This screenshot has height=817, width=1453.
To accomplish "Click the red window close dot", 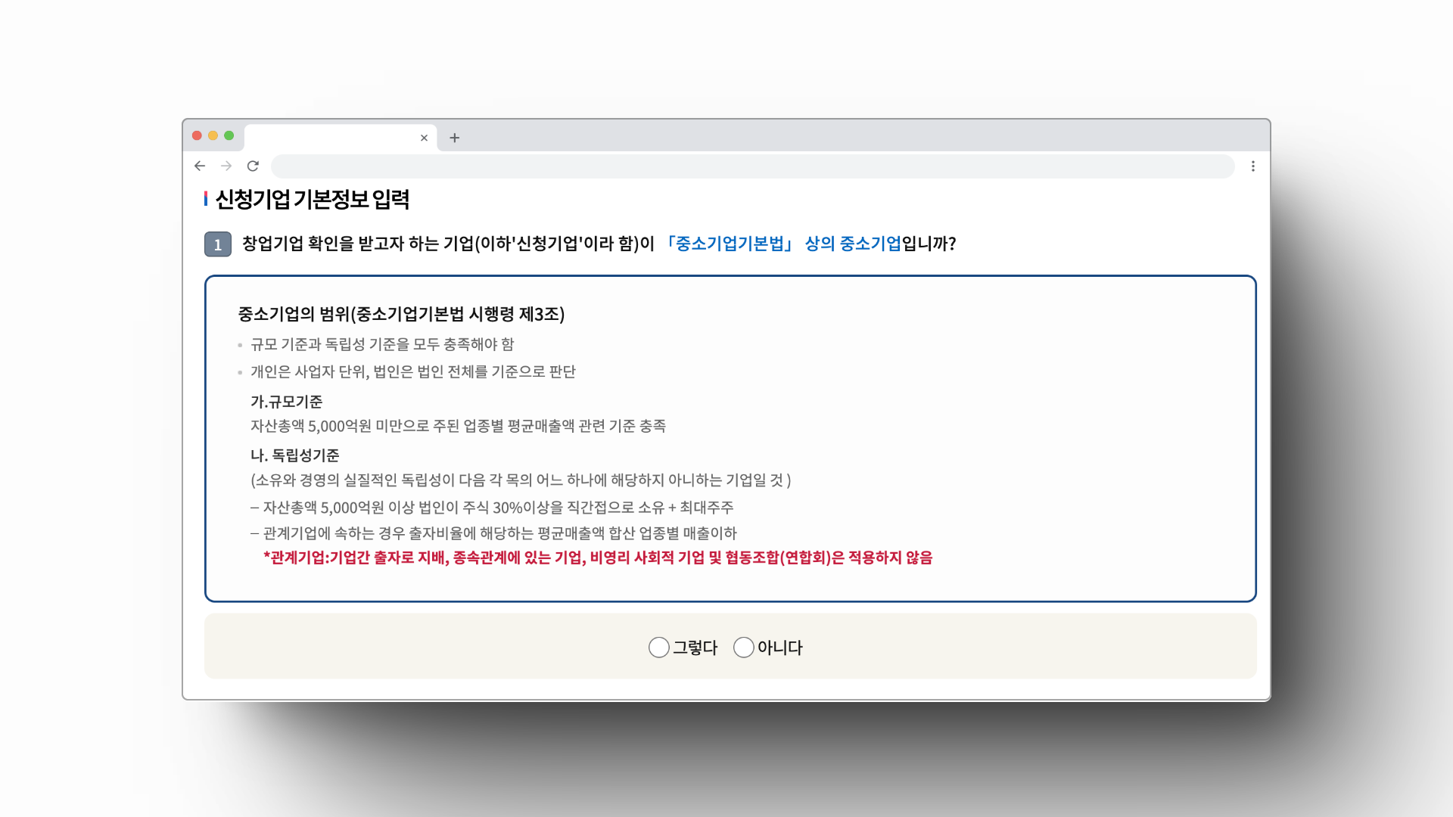I will point(197,135).
